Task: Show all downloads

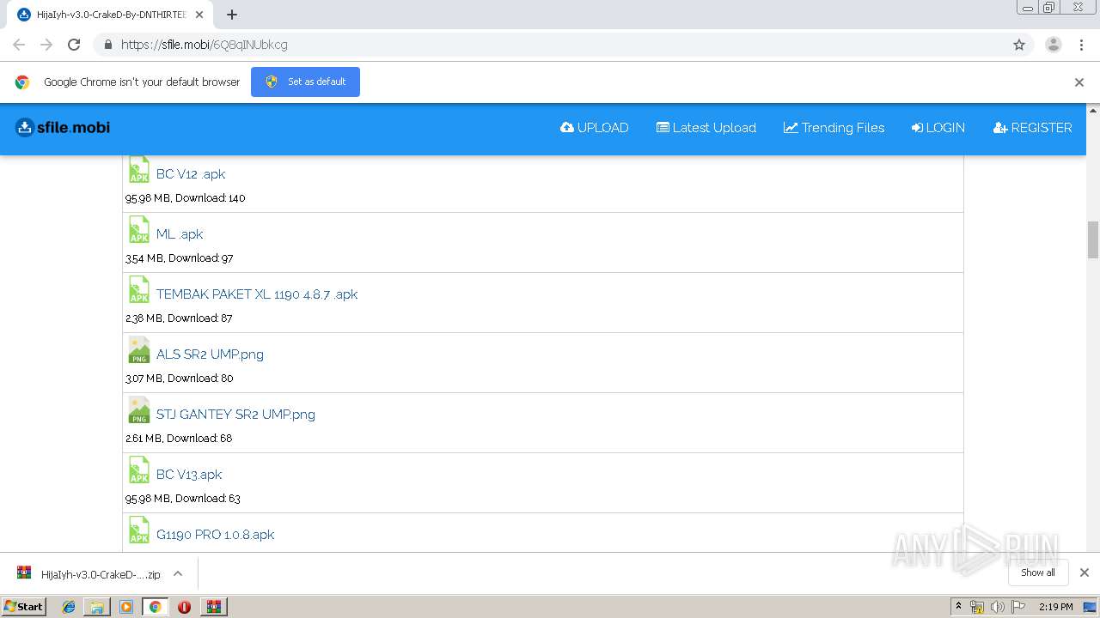Action: click(1038, 573)
